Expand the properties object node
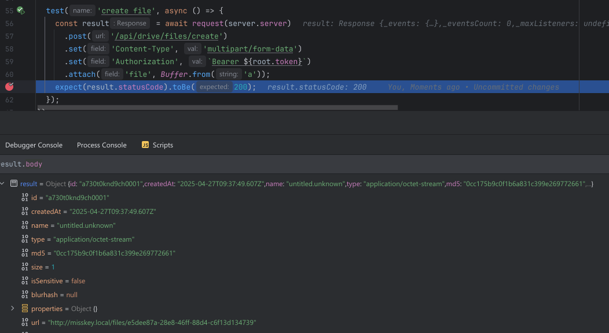Viewport: 609px width, 333px height. [13, 309]
